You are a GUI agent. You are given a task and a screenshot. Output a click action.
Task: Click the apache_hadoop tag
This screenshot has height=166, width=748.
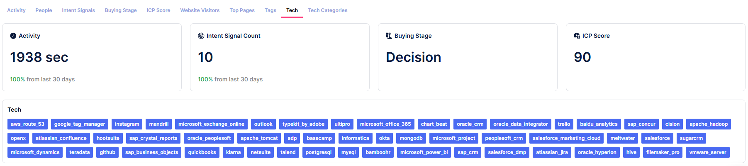(708, 124)
